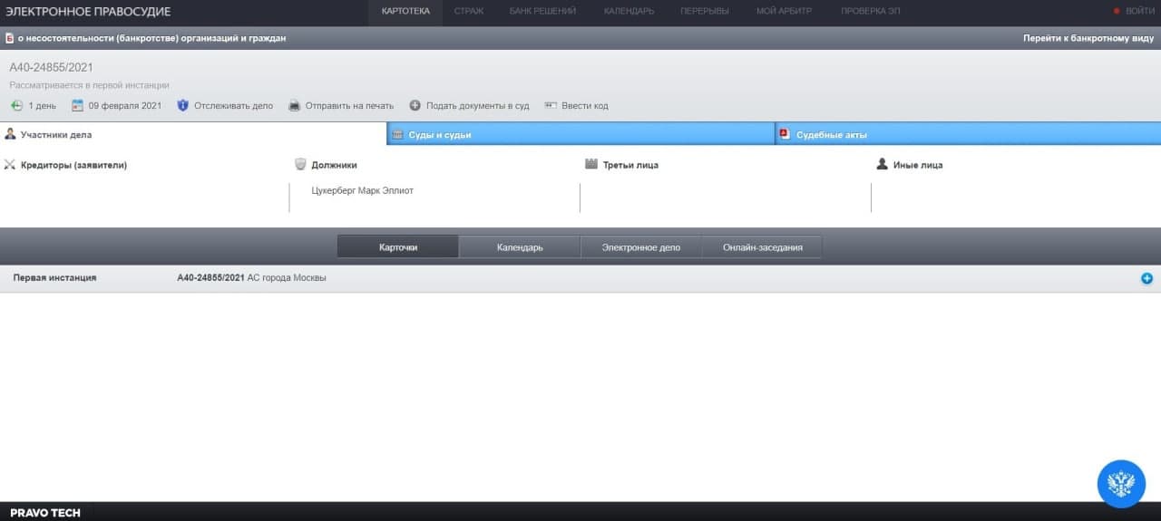Select the Участники дела tab
The image size is (1161, 521).
point(192,135)
